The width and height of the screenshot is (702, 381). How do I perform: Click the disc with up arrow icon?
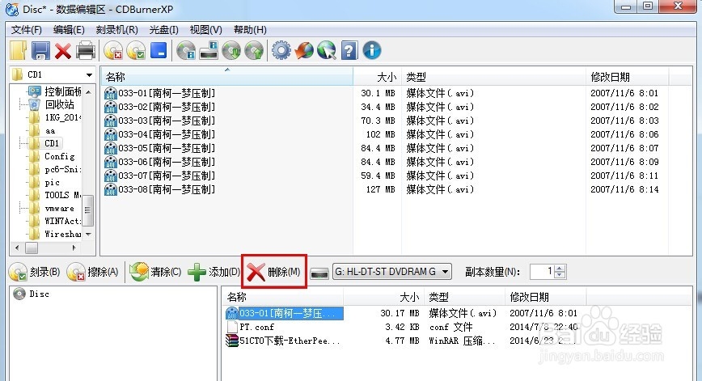(254, 51)
